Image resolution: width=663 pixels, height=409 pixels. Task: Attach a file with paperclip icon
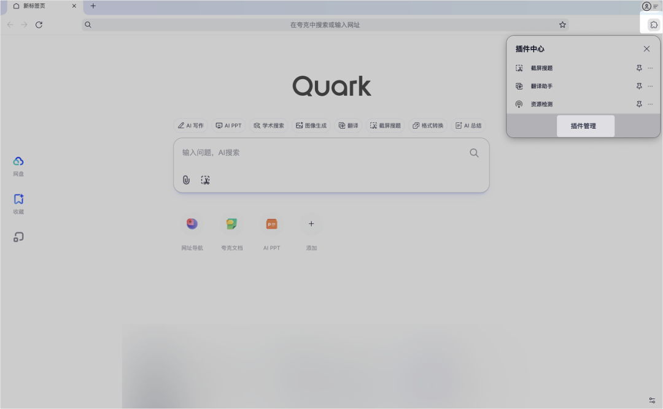pos(186,180)
